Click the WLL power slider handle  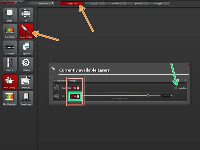(148, 95)
